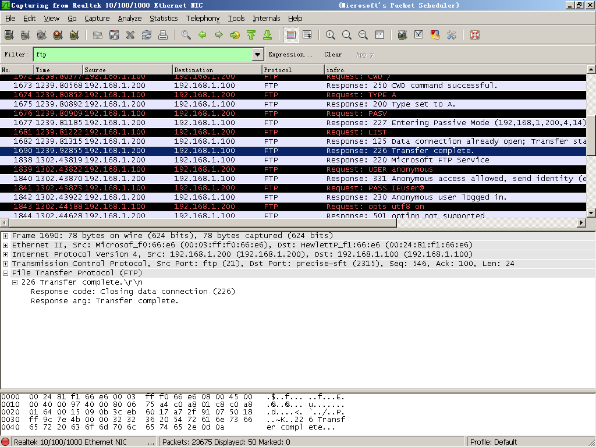Viewport: 596px width, 447px height.
Task: Expand the Transmission Control Protocol node
Action: coord(6,264)
